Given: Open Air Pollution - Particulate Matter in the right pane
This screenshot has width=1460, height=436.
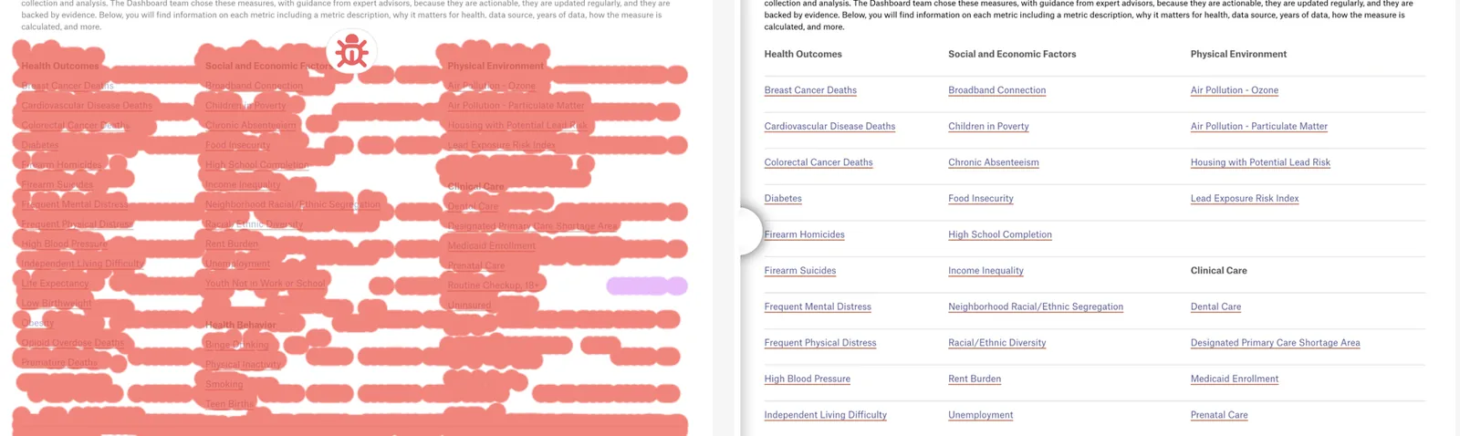Looking at the screenshot, I should click(1259, 127).
